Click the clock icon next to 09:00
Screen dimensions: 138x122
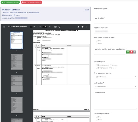pyautogui.click(x=15, y=15)
